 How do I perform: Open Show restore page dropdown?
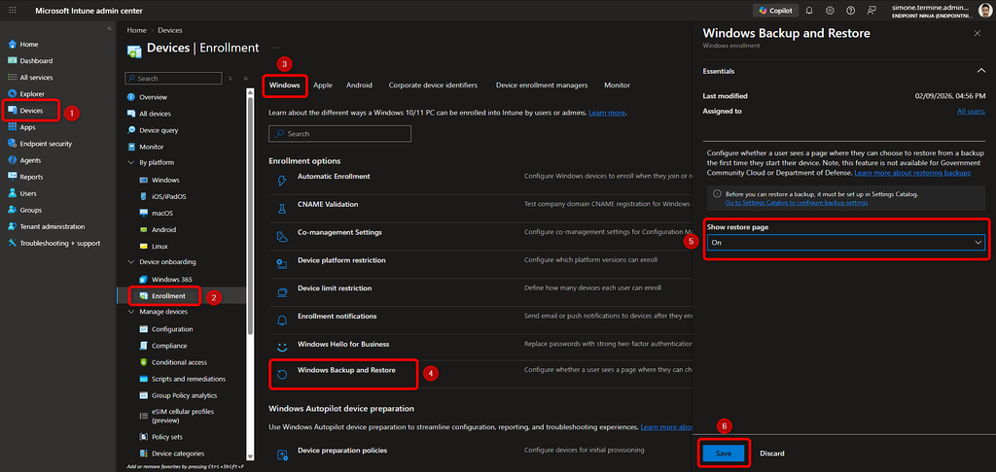point(844,243)
